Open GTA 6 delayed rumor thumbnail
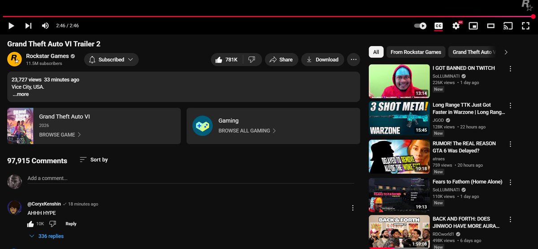538x249 pixels. coord(399,157)
